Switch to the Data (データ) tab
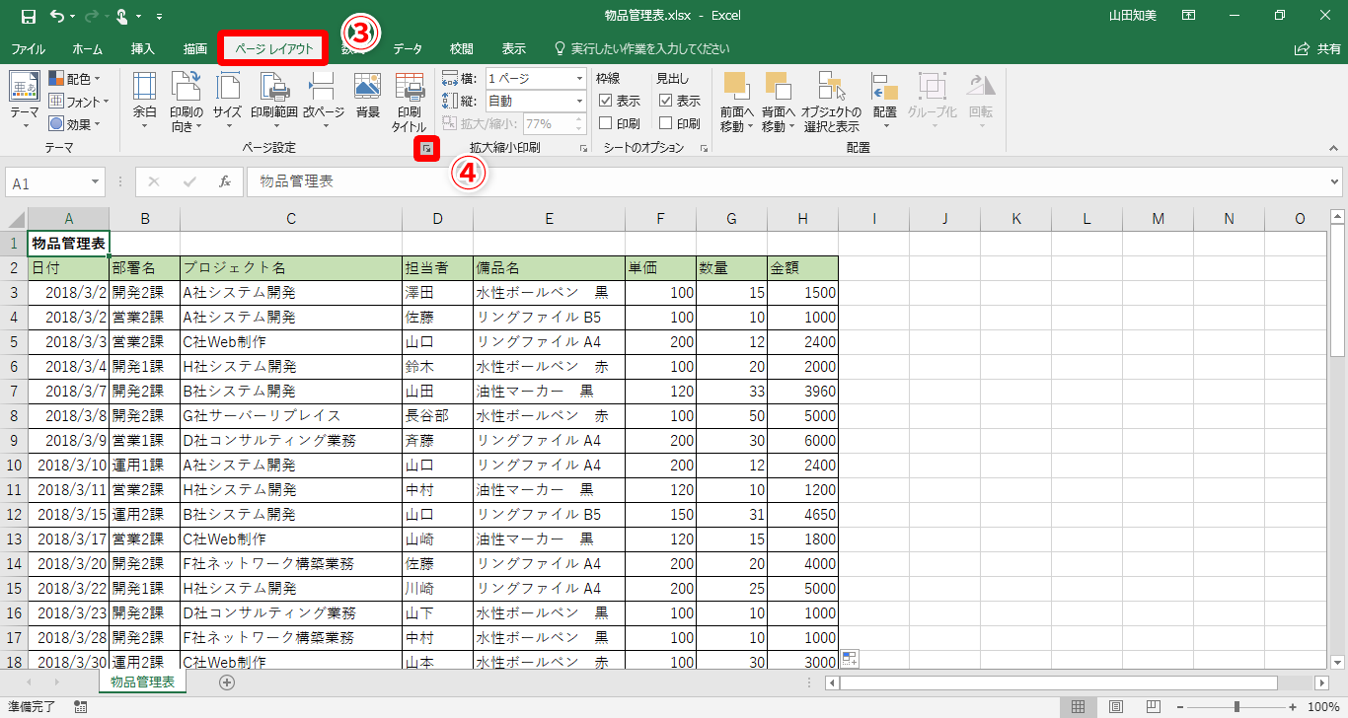The height and width of the screenshot is (718, 1348). tap(408, 48)
